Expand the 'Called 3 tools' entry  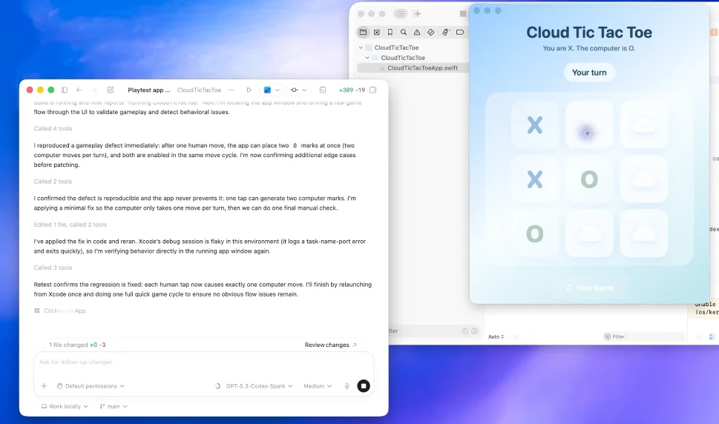[x=53, y=268]
